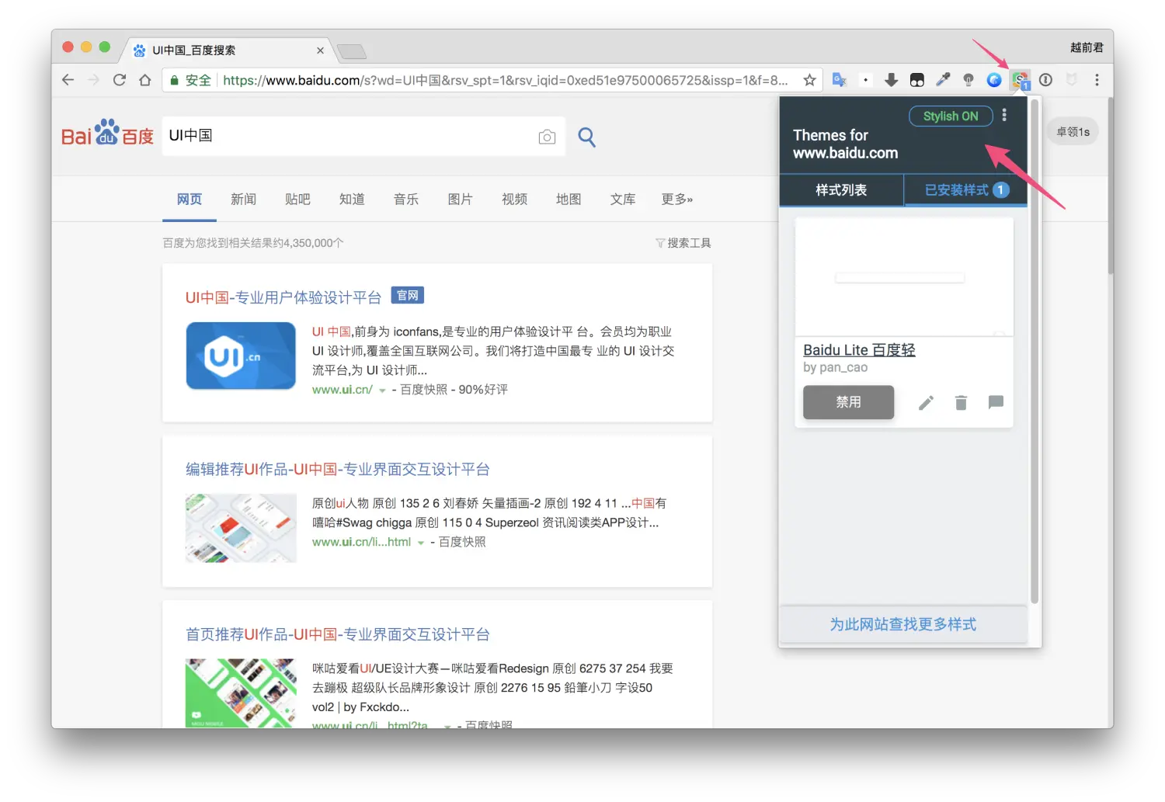
Task: Open the 首页推荐UI作品 search result
Action: (x=337, y=634)
